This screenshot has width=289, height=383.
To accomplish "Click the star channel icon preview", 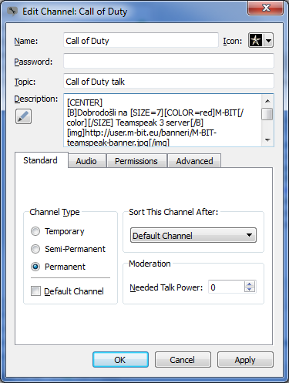I will tap(255, 40).
